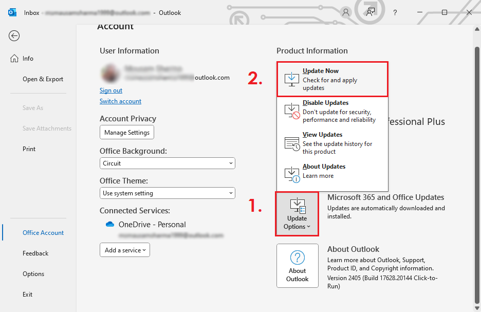The width and height of the screenshot is (481, 312).
Task: Select the Disable Updates icon
Action: point(292,110)
